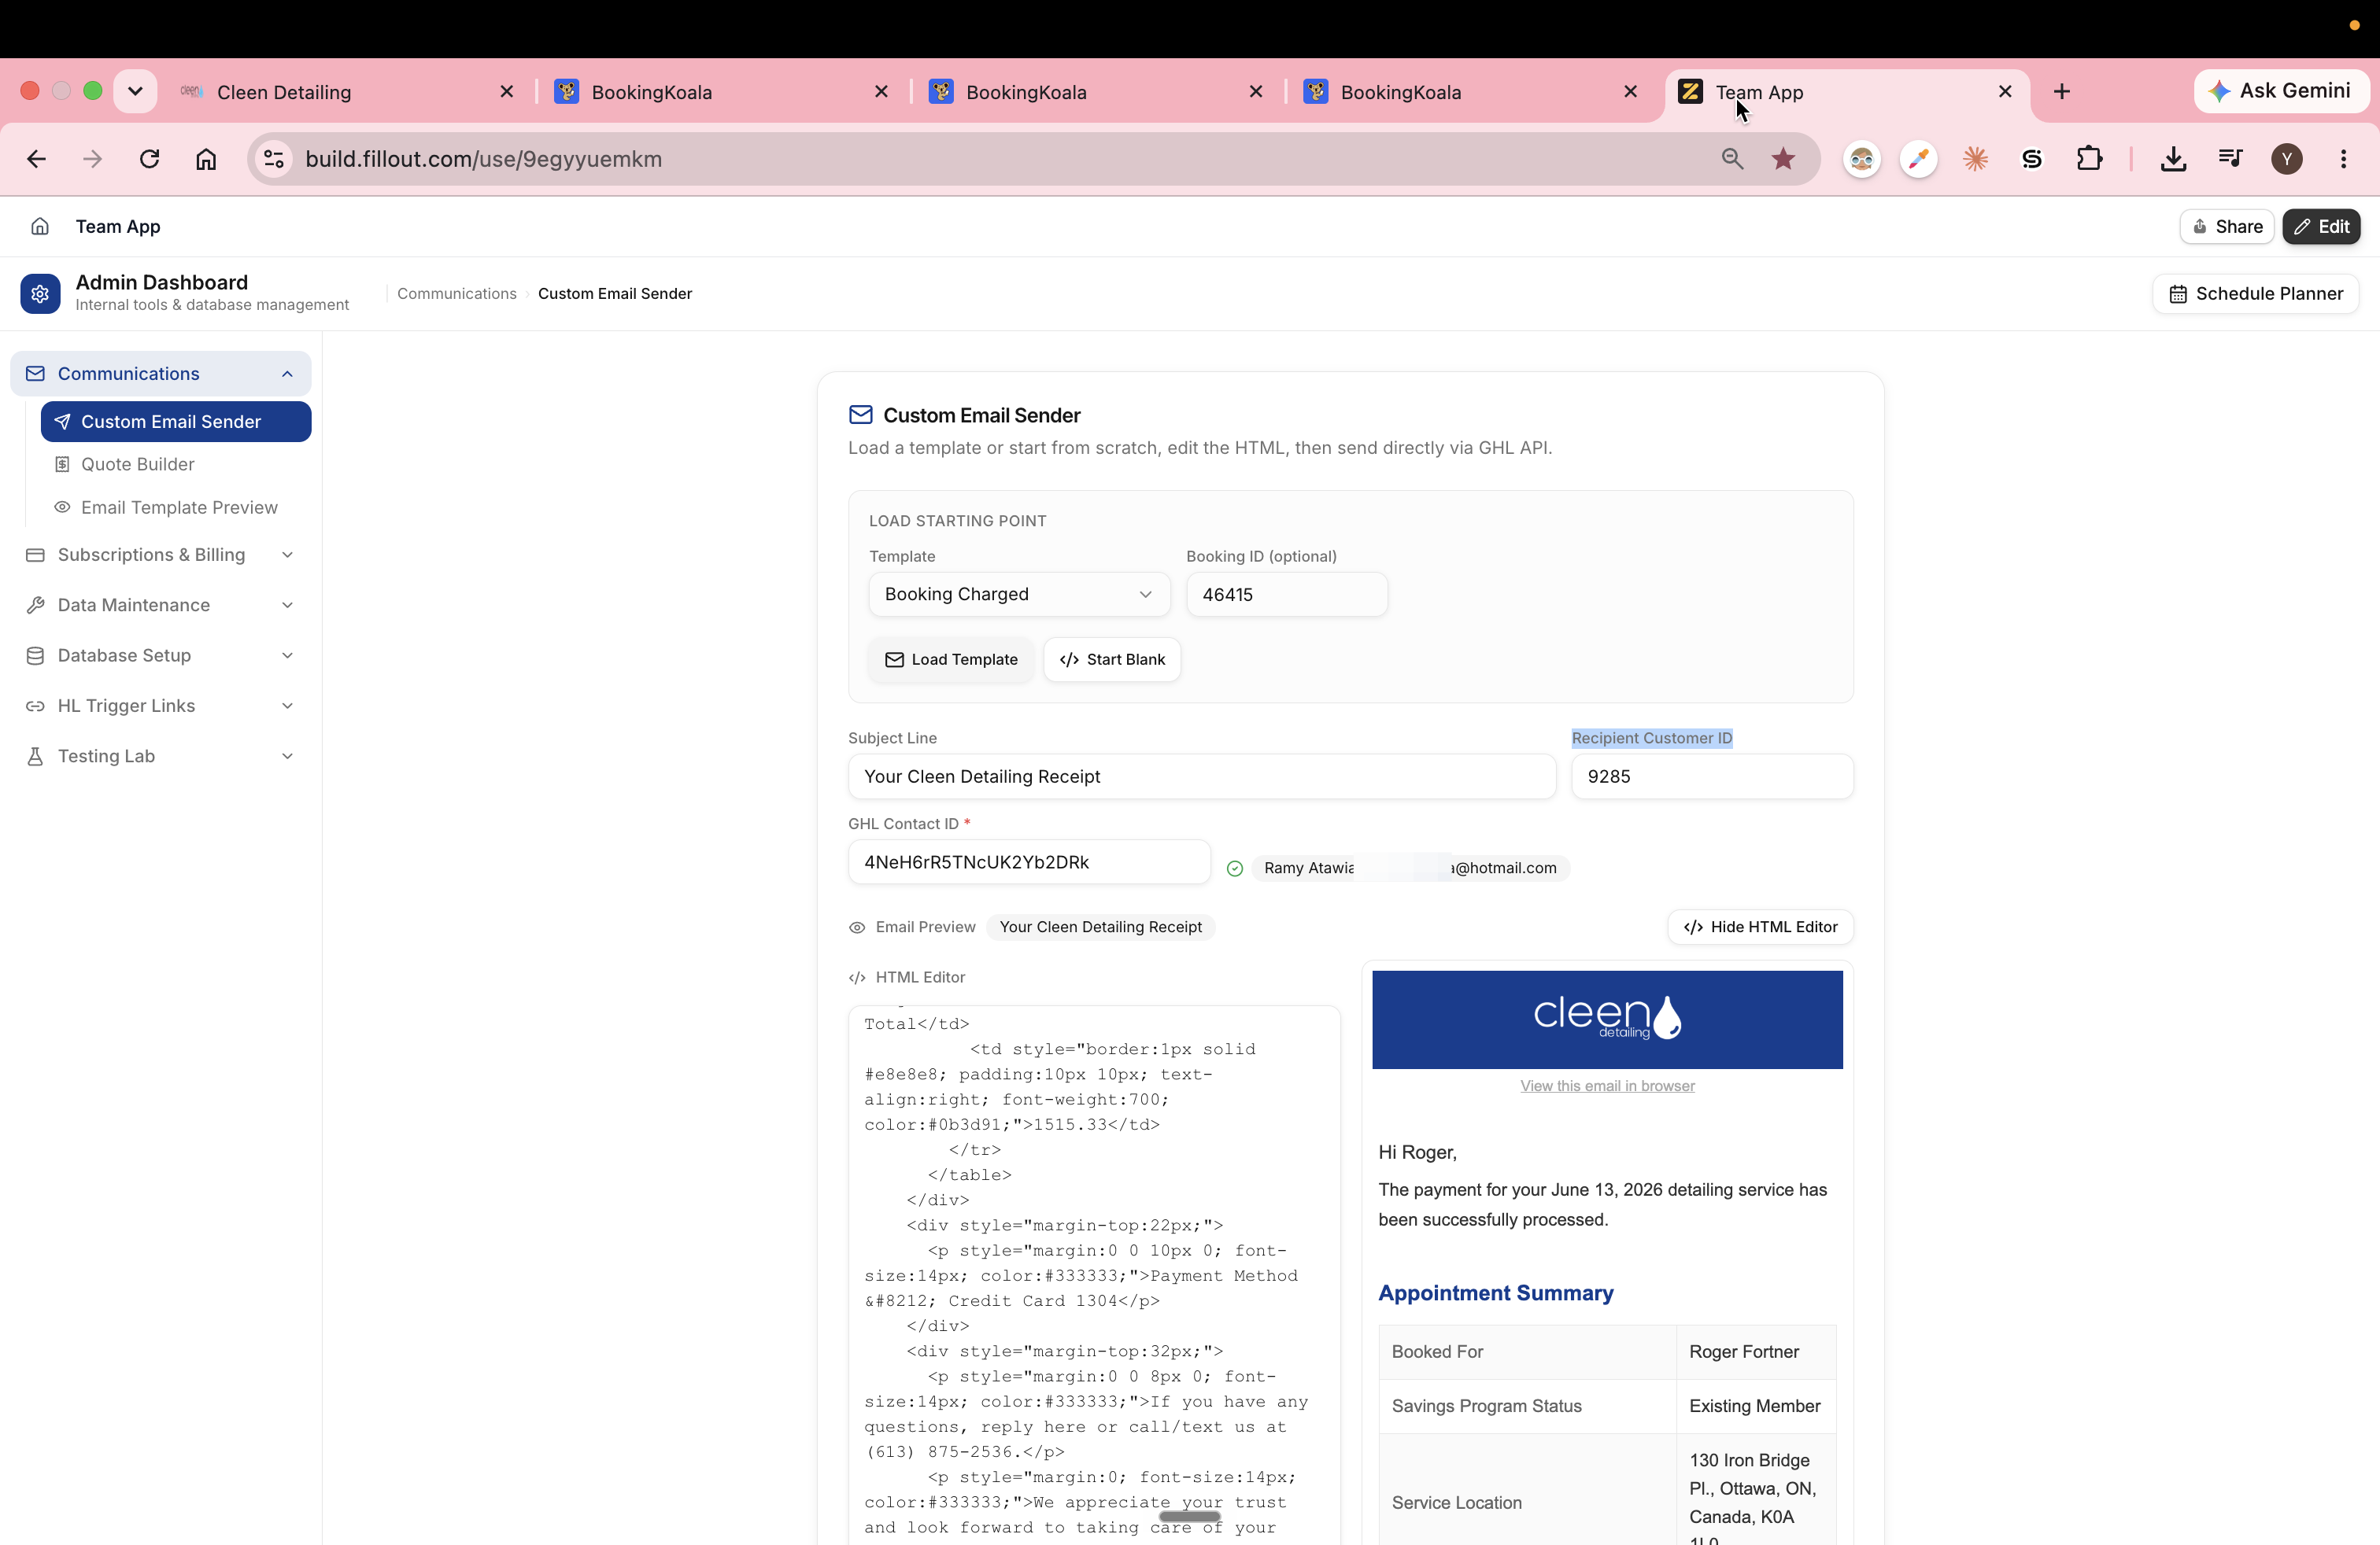Reload the page with the refresh icon

tap(150, 159)
